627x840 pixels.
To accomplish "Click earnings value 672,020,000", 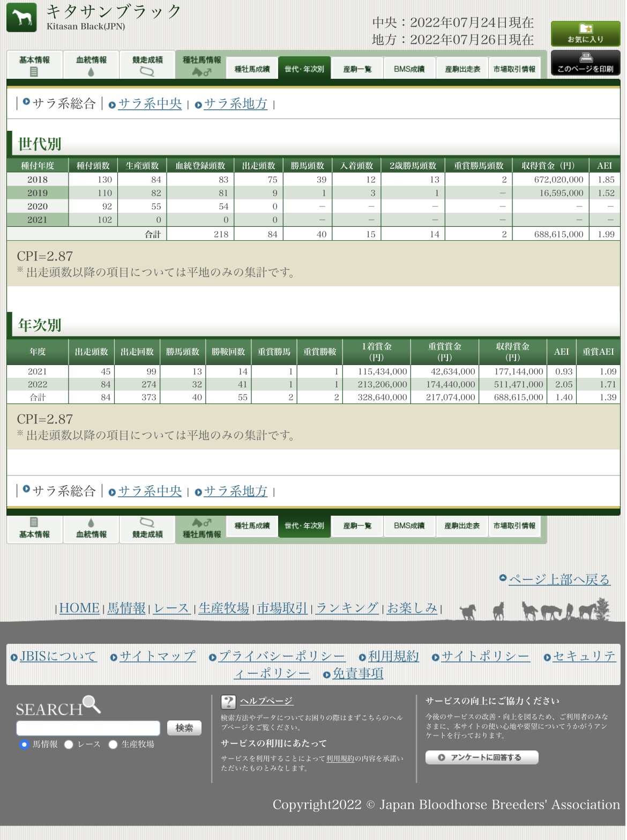I will pos(558,180).
